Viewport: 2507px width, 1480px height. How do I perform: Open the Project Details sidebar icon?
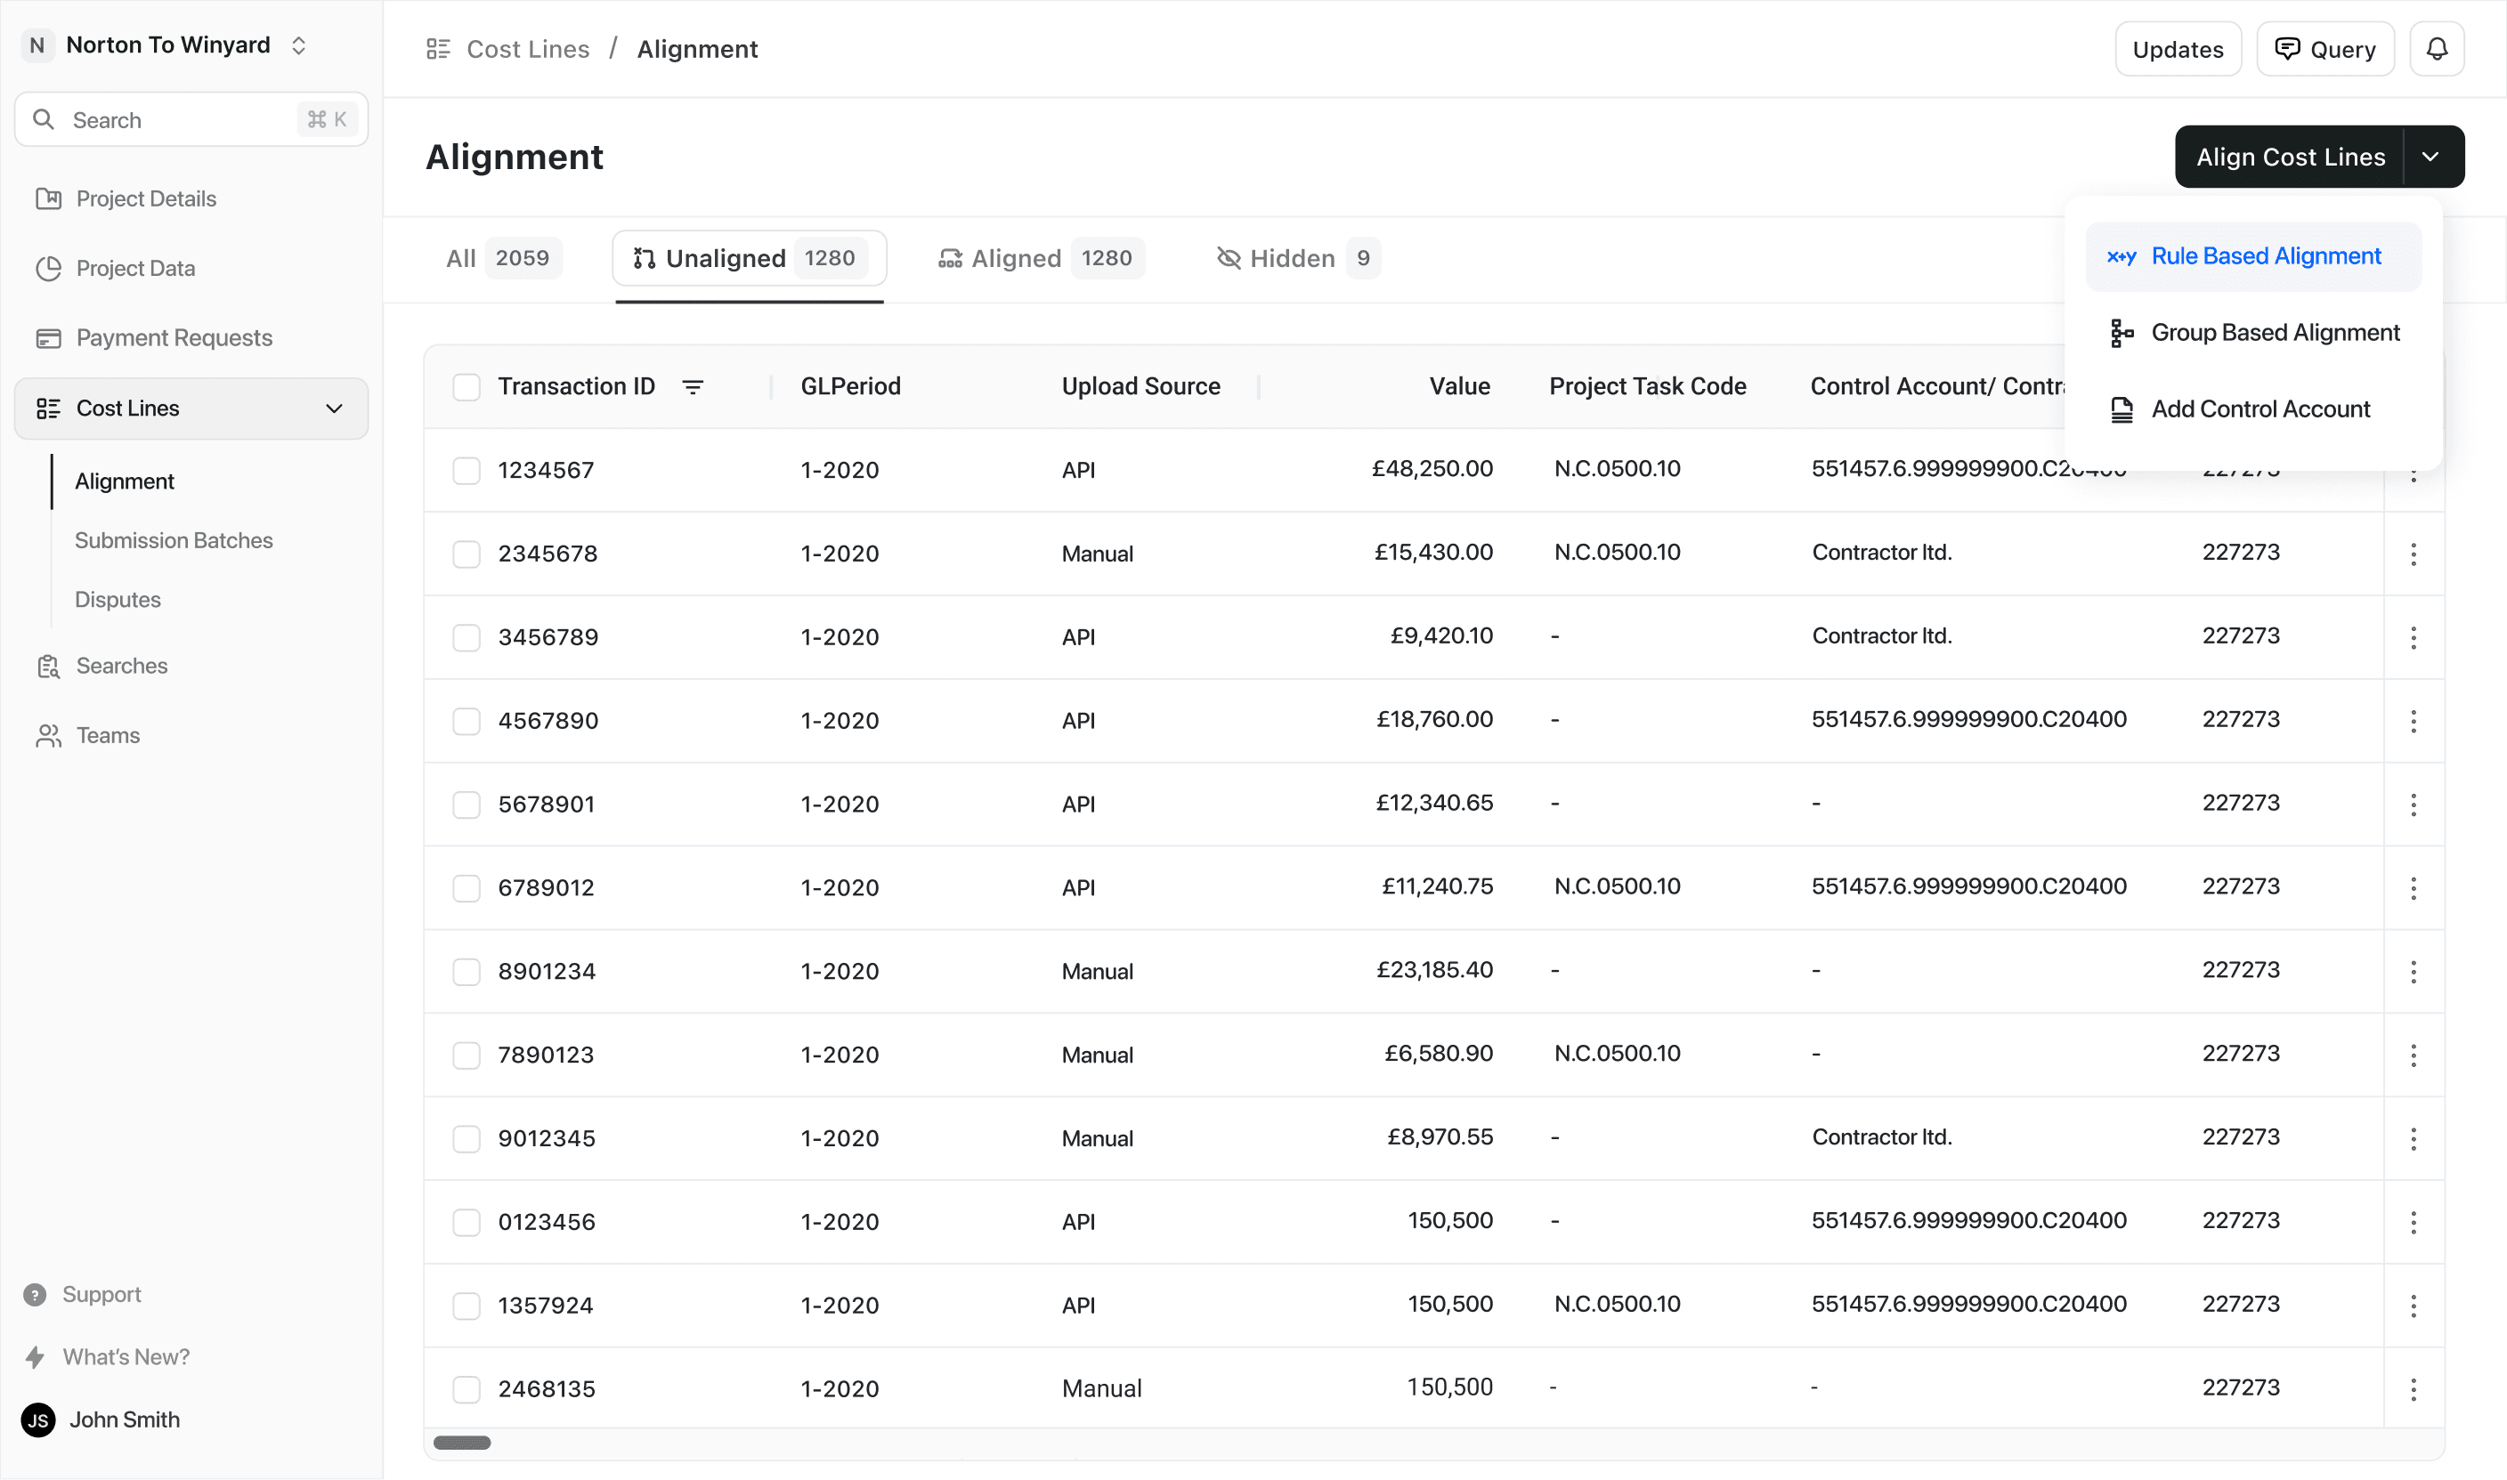pyautogui.click(x=48, y=198)
